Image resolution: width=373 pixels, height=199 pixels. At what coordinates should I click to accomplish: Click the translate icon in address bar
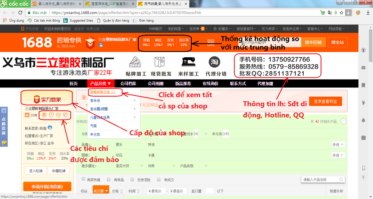(330, 13)
